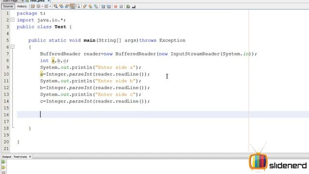Image resolution: width=309 pixels, height=174 pixels.
Task: Click 'Exception' on line 5
Action: [x=172, y=41]
